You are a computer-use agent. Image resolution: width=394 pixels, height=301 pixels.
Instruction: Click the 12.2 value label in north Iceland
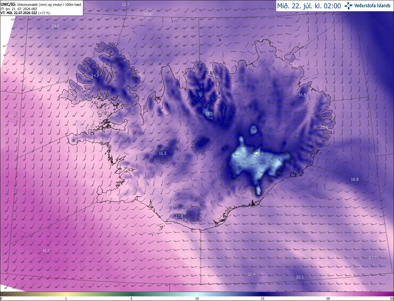[209, 114]
